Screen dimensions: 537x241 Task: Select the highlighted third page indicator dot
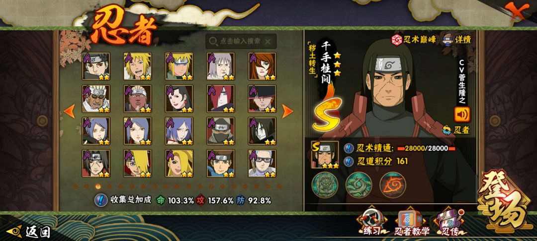click(98, 186)
